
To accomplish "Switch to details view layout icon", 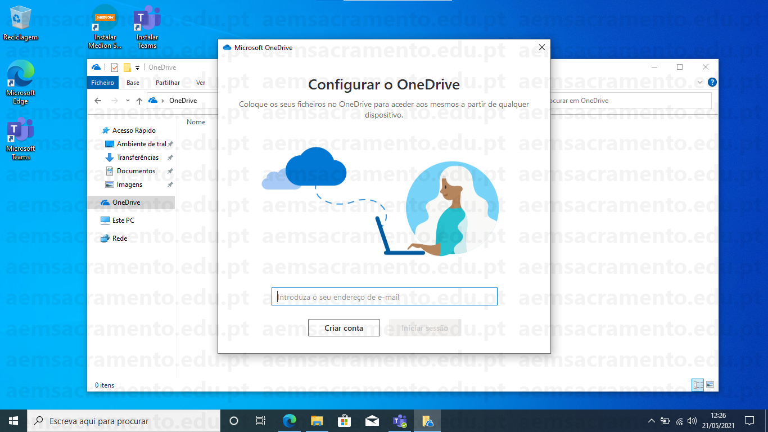I will (698, 385).
